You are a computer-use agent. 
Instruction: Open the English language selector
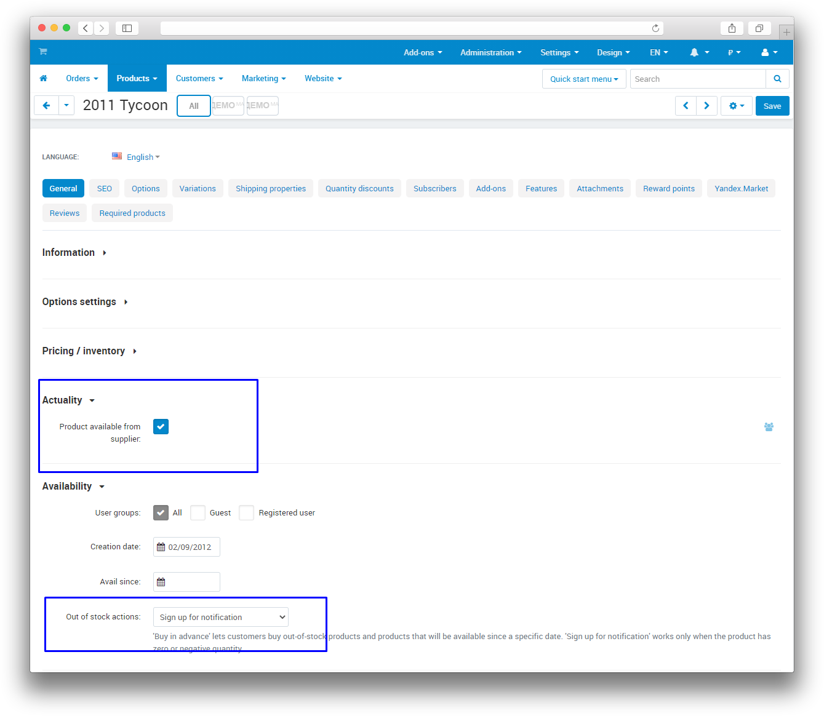pos(140,157)
